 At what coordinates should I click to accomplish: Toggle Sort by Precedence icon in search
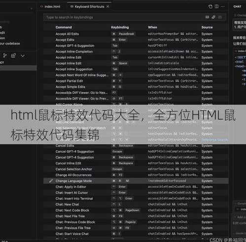pos(213,17)
